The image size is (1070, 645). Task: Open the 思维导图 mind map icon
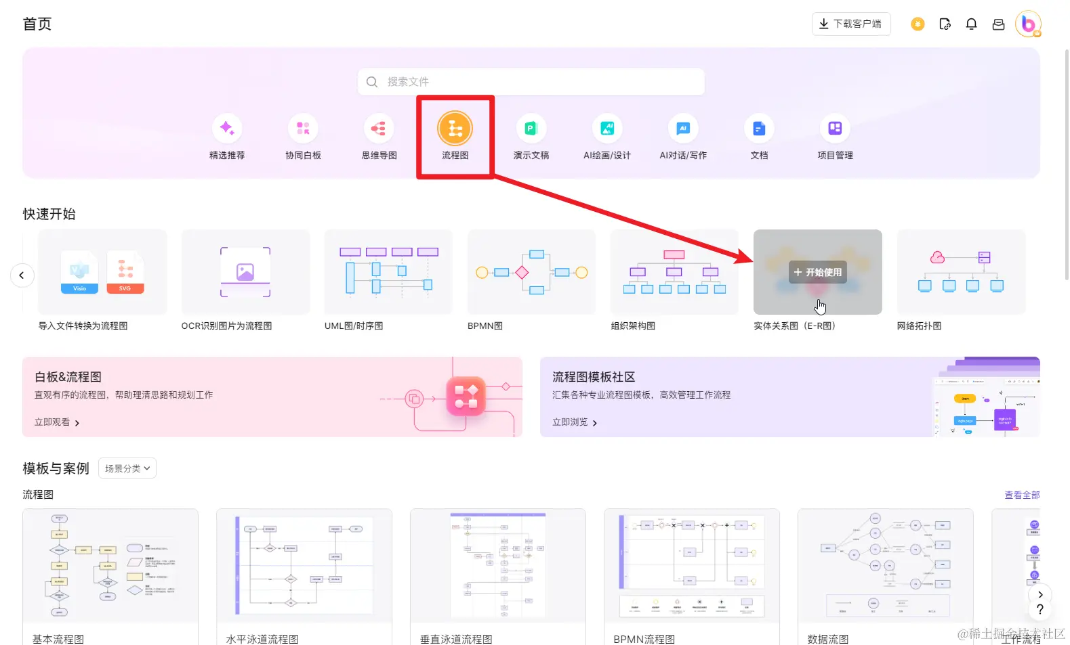point(379,129)
